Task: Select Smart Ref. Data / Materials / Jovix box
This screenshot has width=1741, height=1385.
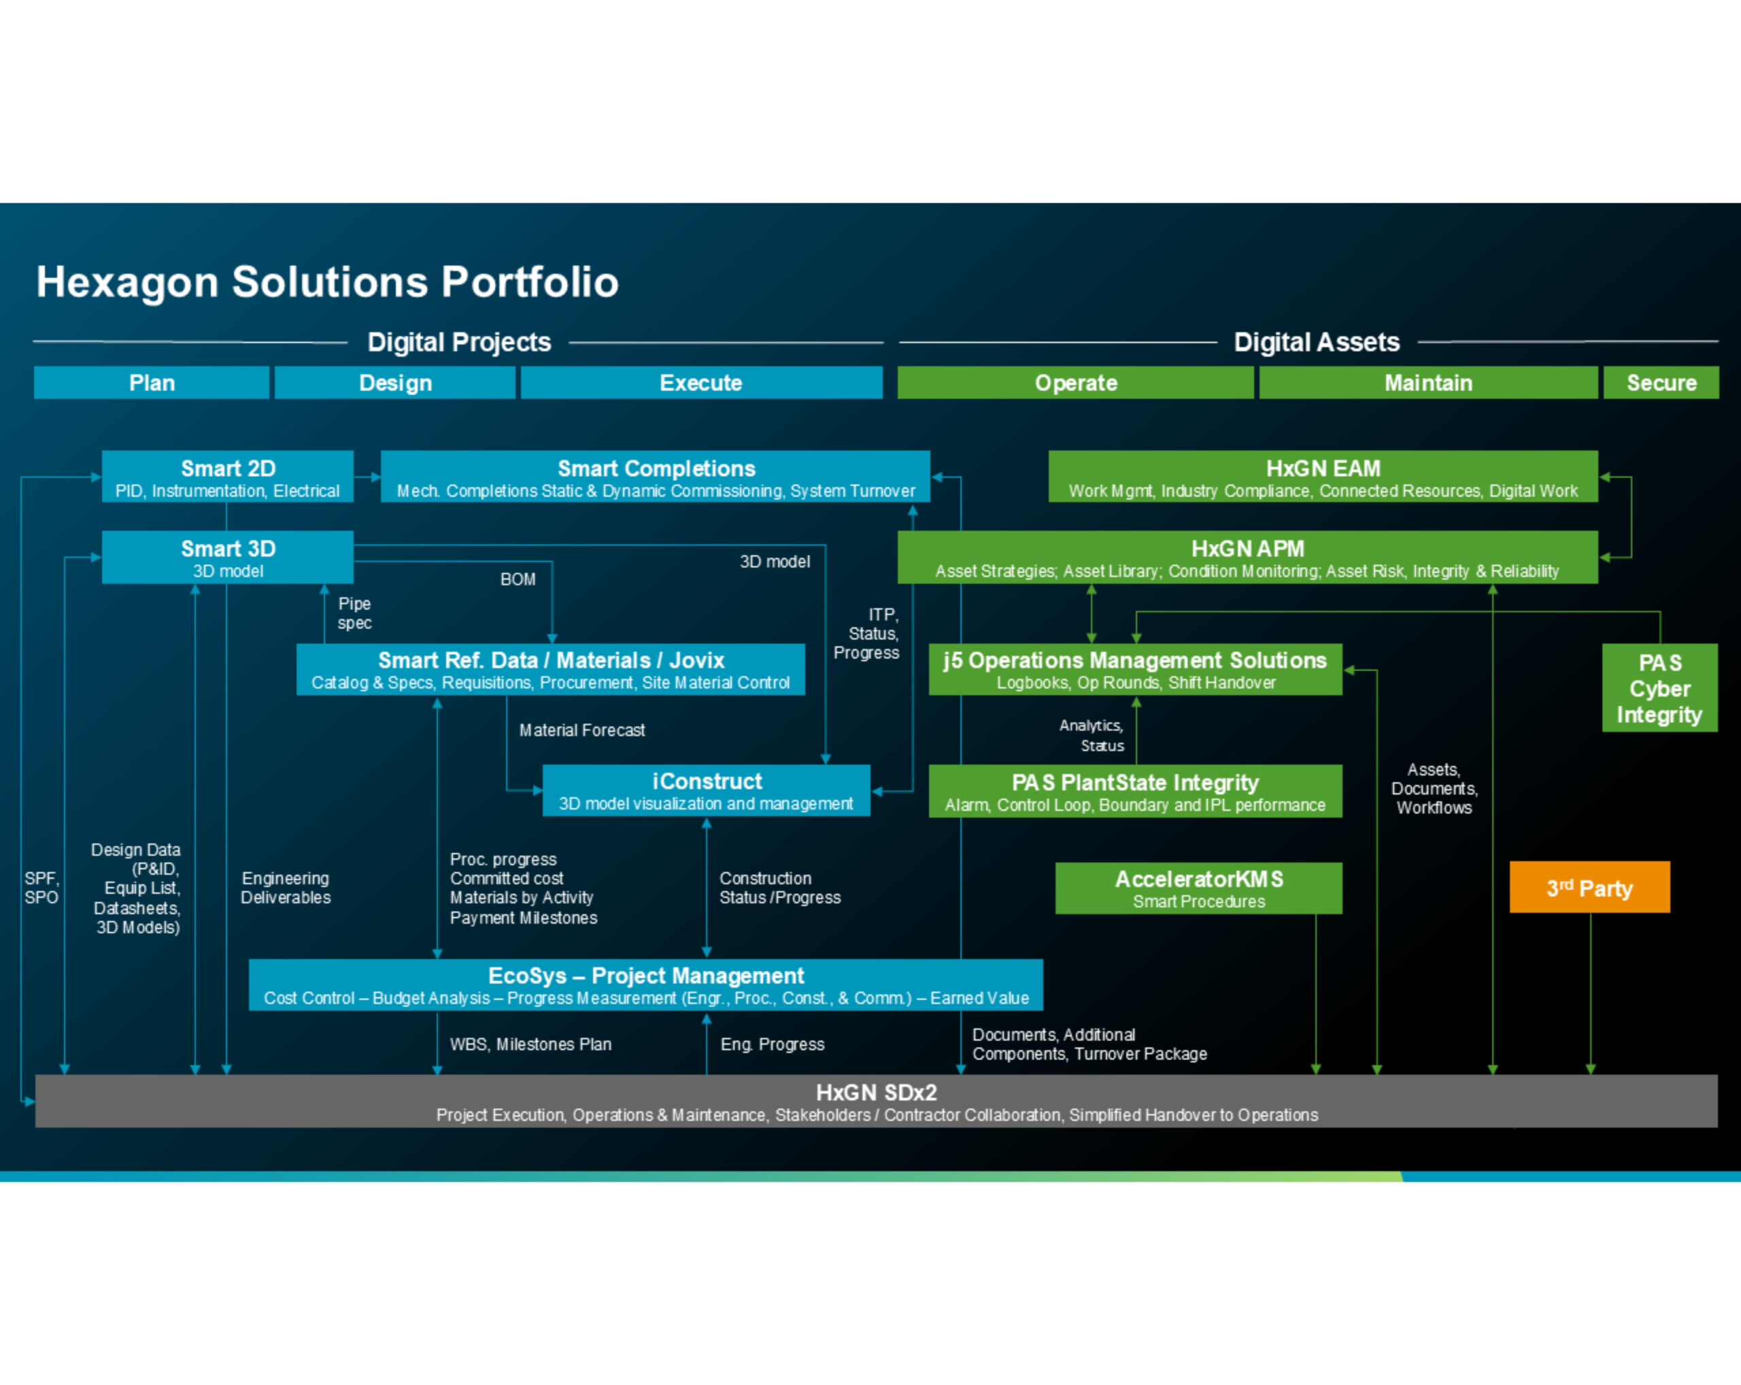Action: coord(551,669)
